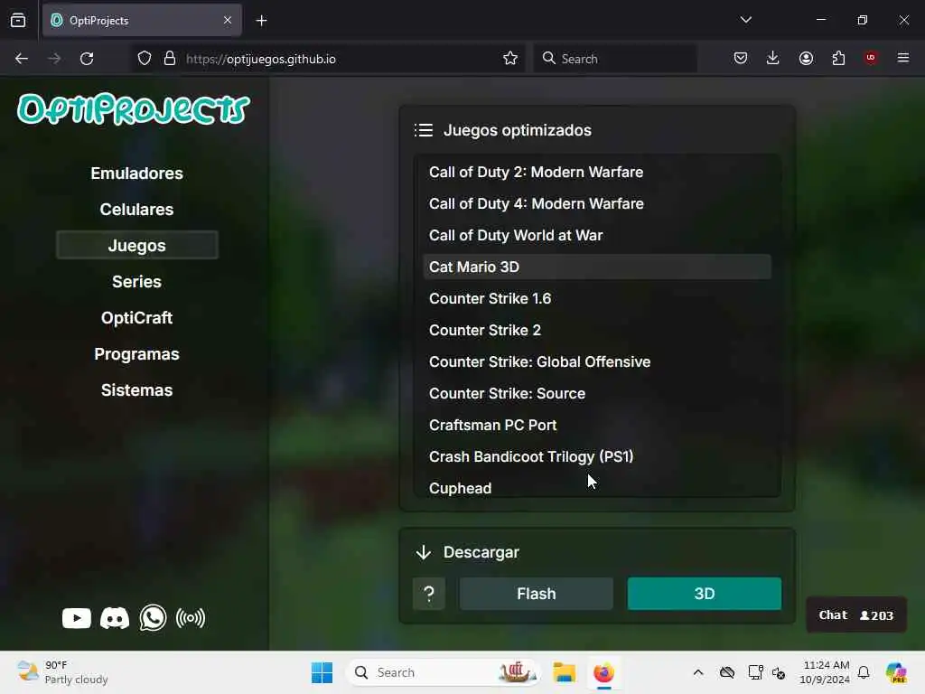This screenshot has width=925, height=694.
Task: Click the broadcast signal icon
Action: pos(191,618)
